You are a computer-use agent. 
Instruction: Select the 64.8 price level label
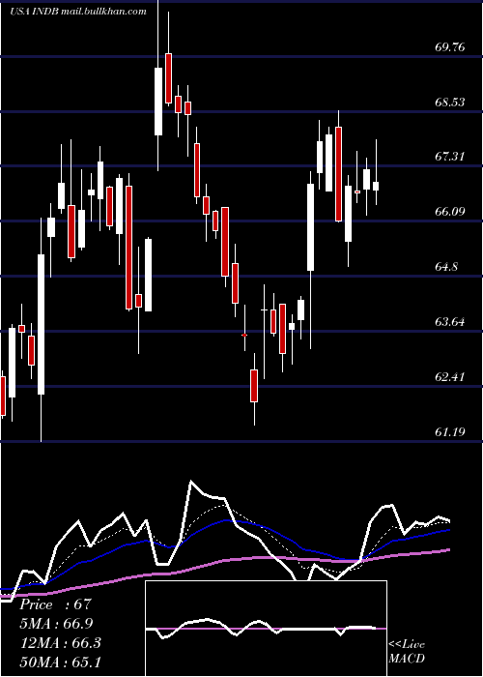(446, 266)
